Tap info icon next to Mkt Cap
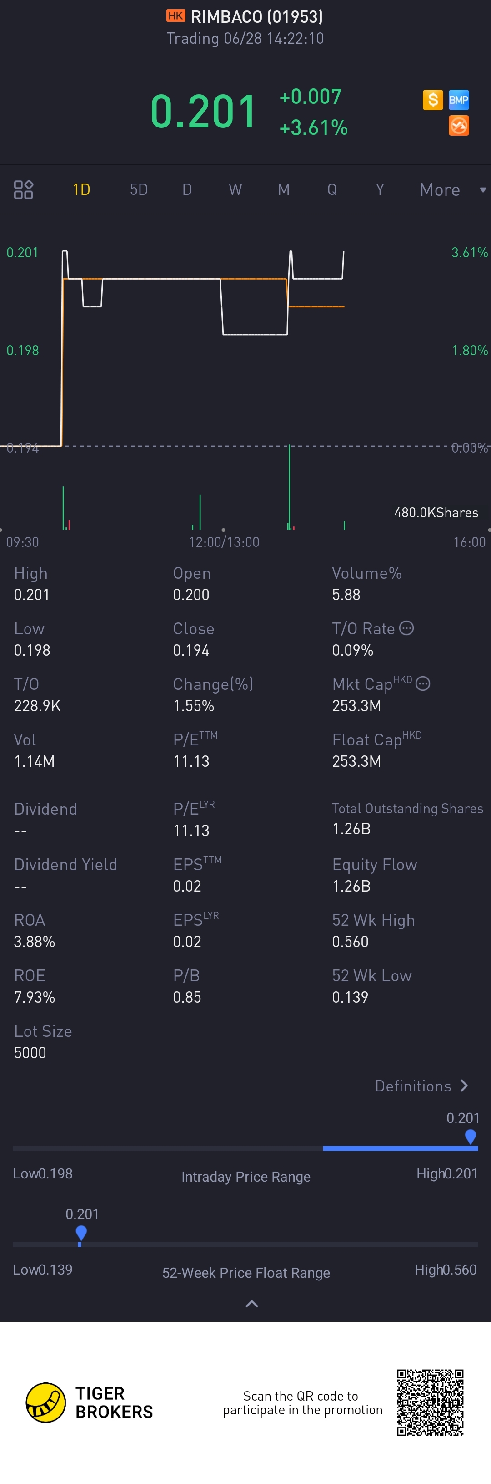491x1484 pixels. [423, 684]
